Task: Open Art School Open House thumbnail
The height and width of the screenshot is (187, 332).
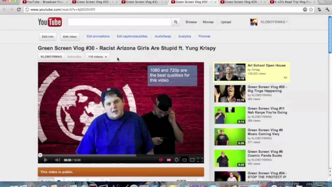Action: tap(230, 72)
